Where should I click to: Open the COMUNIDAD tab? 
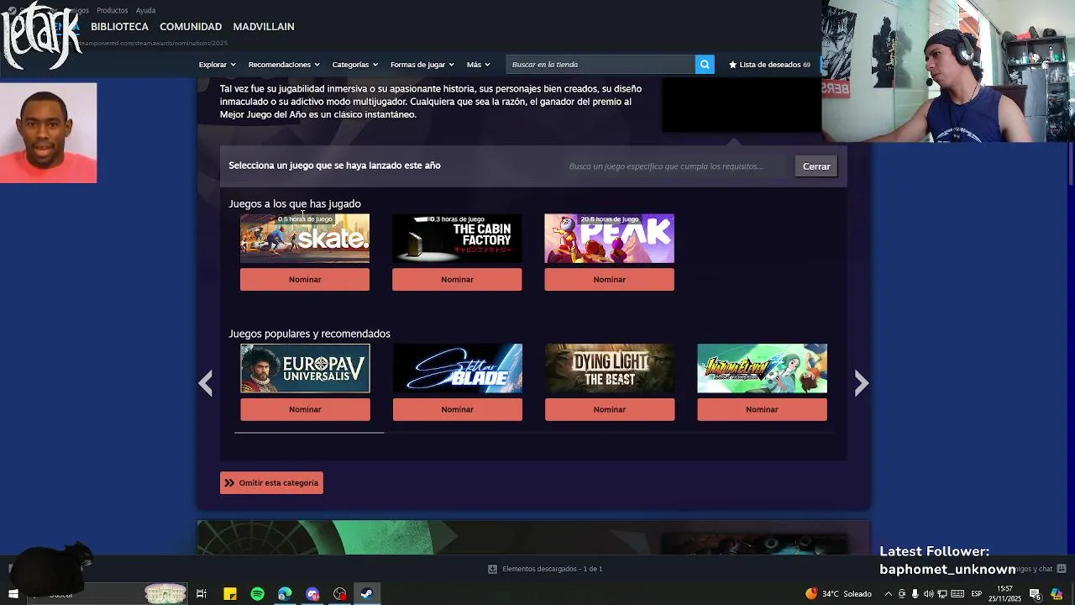pyautogui.click(x=191, y=27)
